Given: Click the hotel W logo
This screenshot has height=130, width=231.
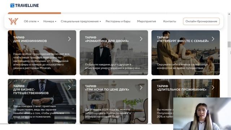Looking at the screenshot, I should (13, 21).
